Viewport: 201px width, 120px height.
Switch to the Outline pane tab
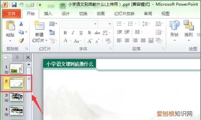pos(17,57)
